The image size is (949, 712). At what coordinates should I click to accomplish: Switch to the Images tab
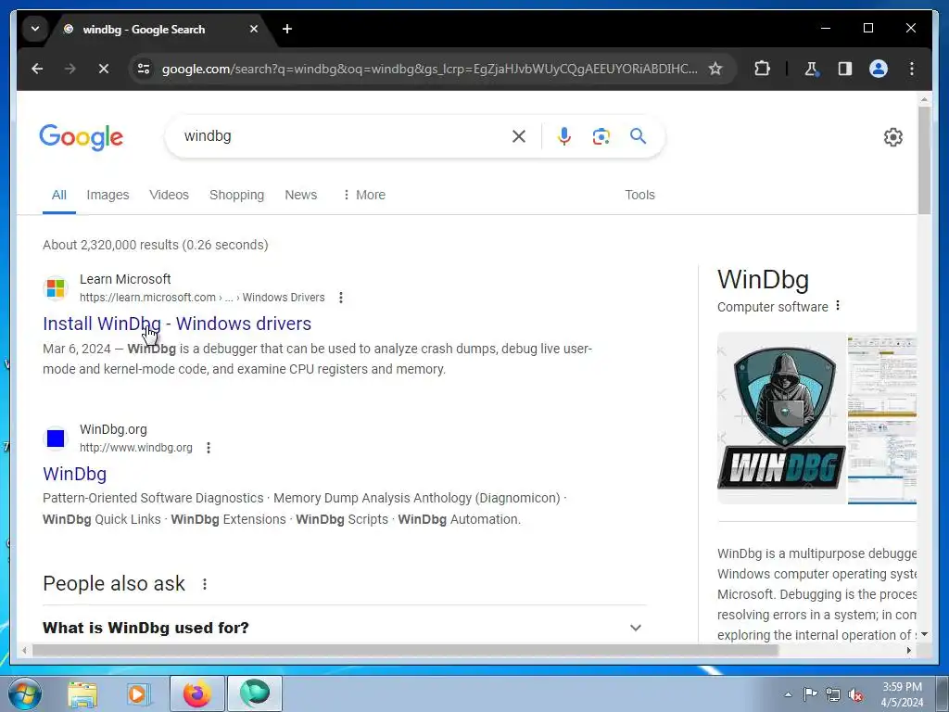pos(108,195)
